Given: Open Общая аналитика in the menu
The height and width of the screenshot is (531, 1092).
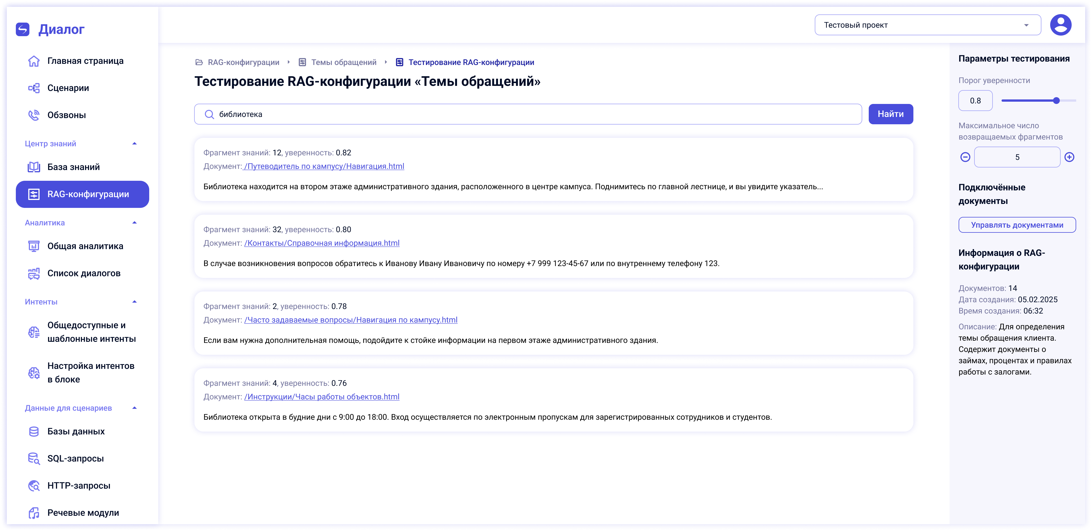Looking at the screenshot, I should [85, 246].
